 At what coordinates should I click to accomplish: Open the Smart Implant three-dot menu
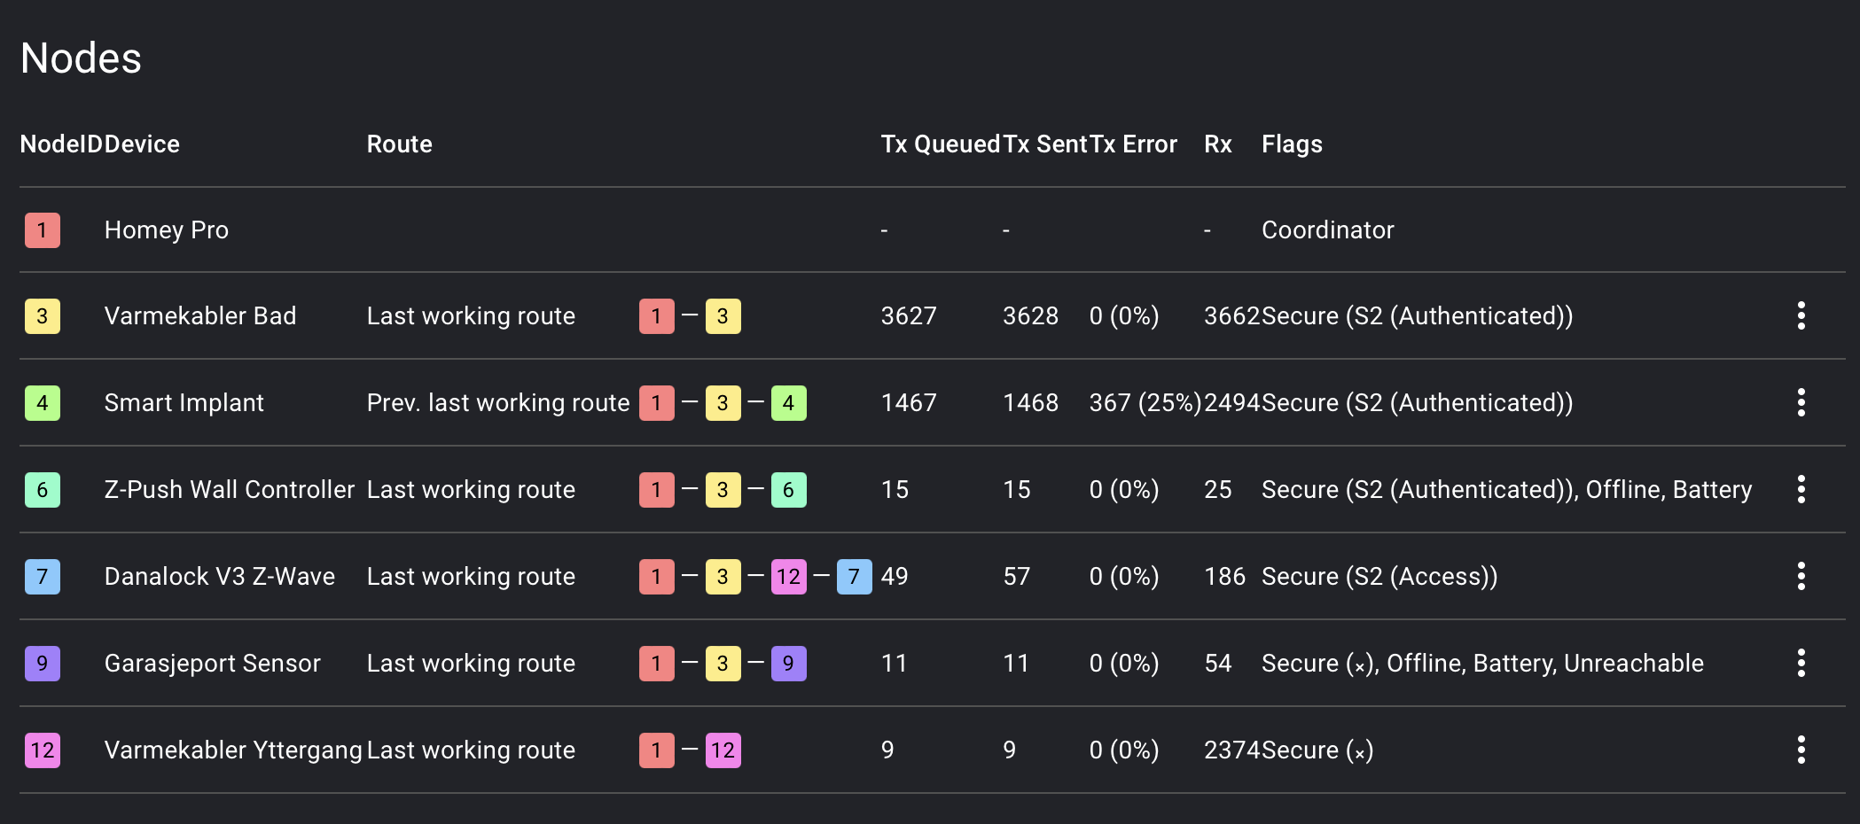[1801, 402]
